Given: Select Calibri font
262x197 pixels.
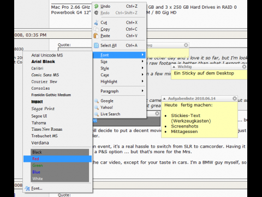Looking at the screenshot, I should pyautogui.click(x=57, y=68).
